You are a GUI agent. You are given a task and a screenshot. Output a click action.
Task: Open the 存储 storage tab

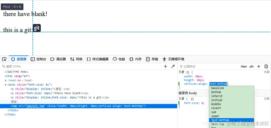point(152,59)
